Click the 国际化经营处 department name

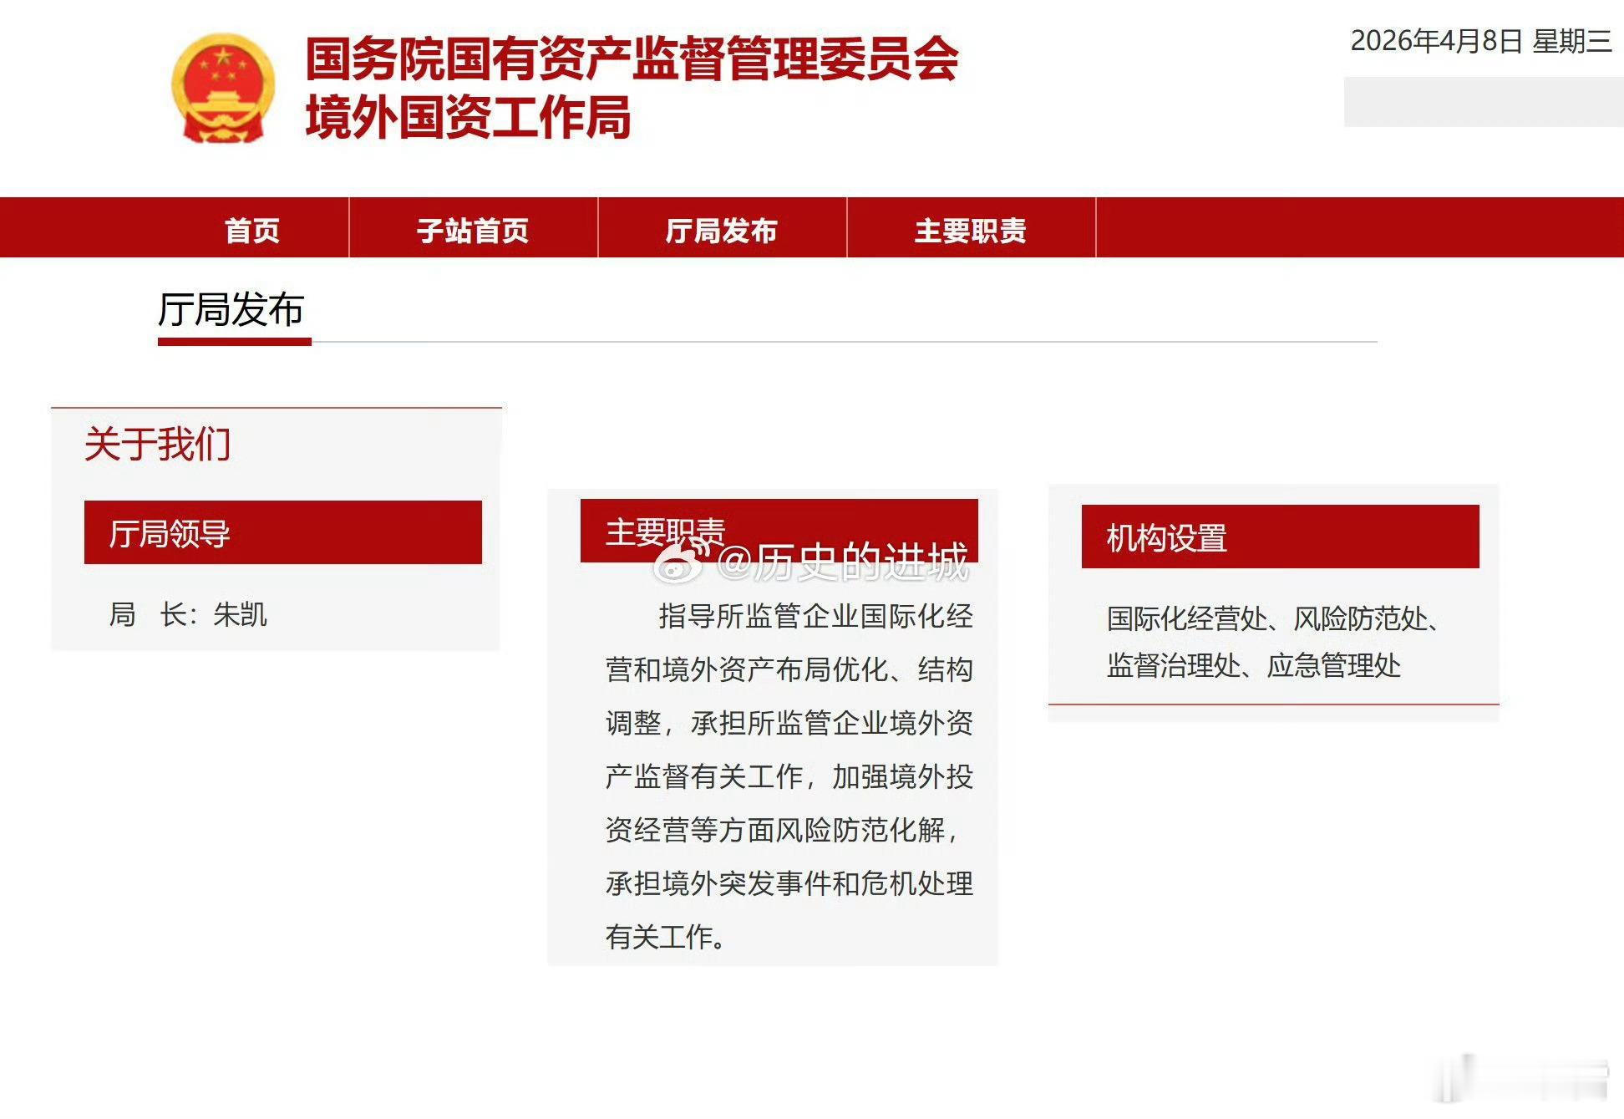pyautogui.click(x=1186, y=618)
